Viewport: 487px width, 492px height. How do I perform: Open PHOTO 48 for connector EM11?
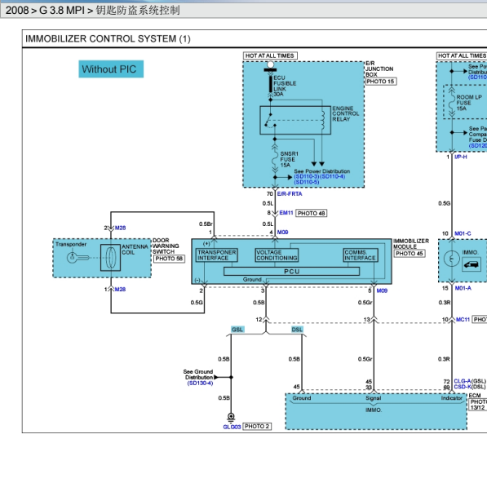pos(312,214)
